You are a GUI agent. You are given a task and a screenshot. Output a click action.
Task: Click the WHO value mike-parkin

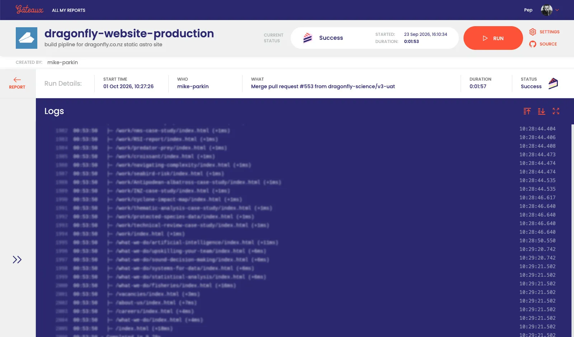coord(193,86)
